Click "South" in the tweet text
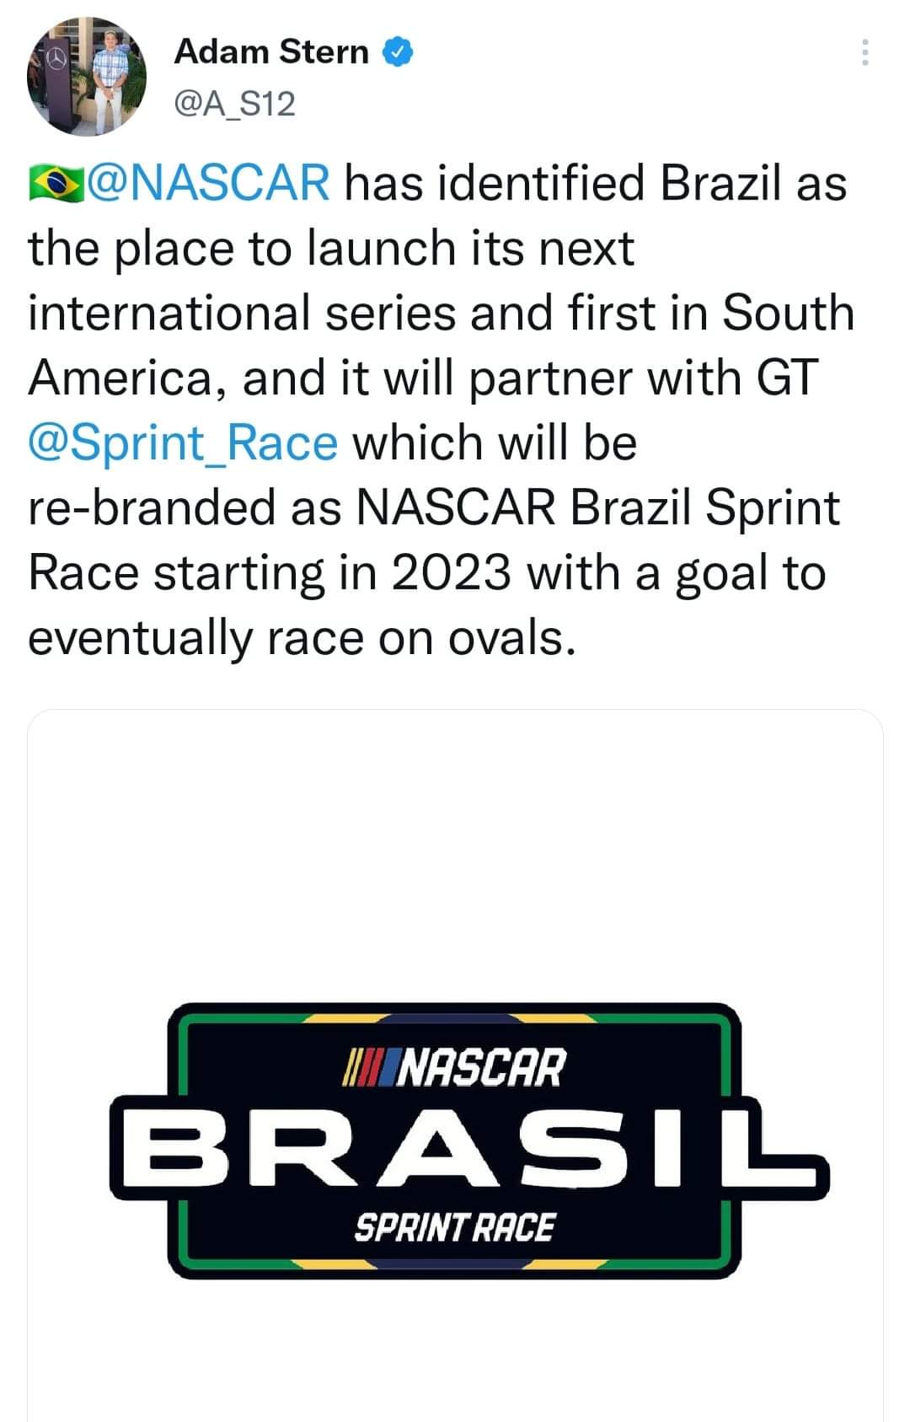The width and height of the screenshot is (910, 1422). [x=788, y=313]
